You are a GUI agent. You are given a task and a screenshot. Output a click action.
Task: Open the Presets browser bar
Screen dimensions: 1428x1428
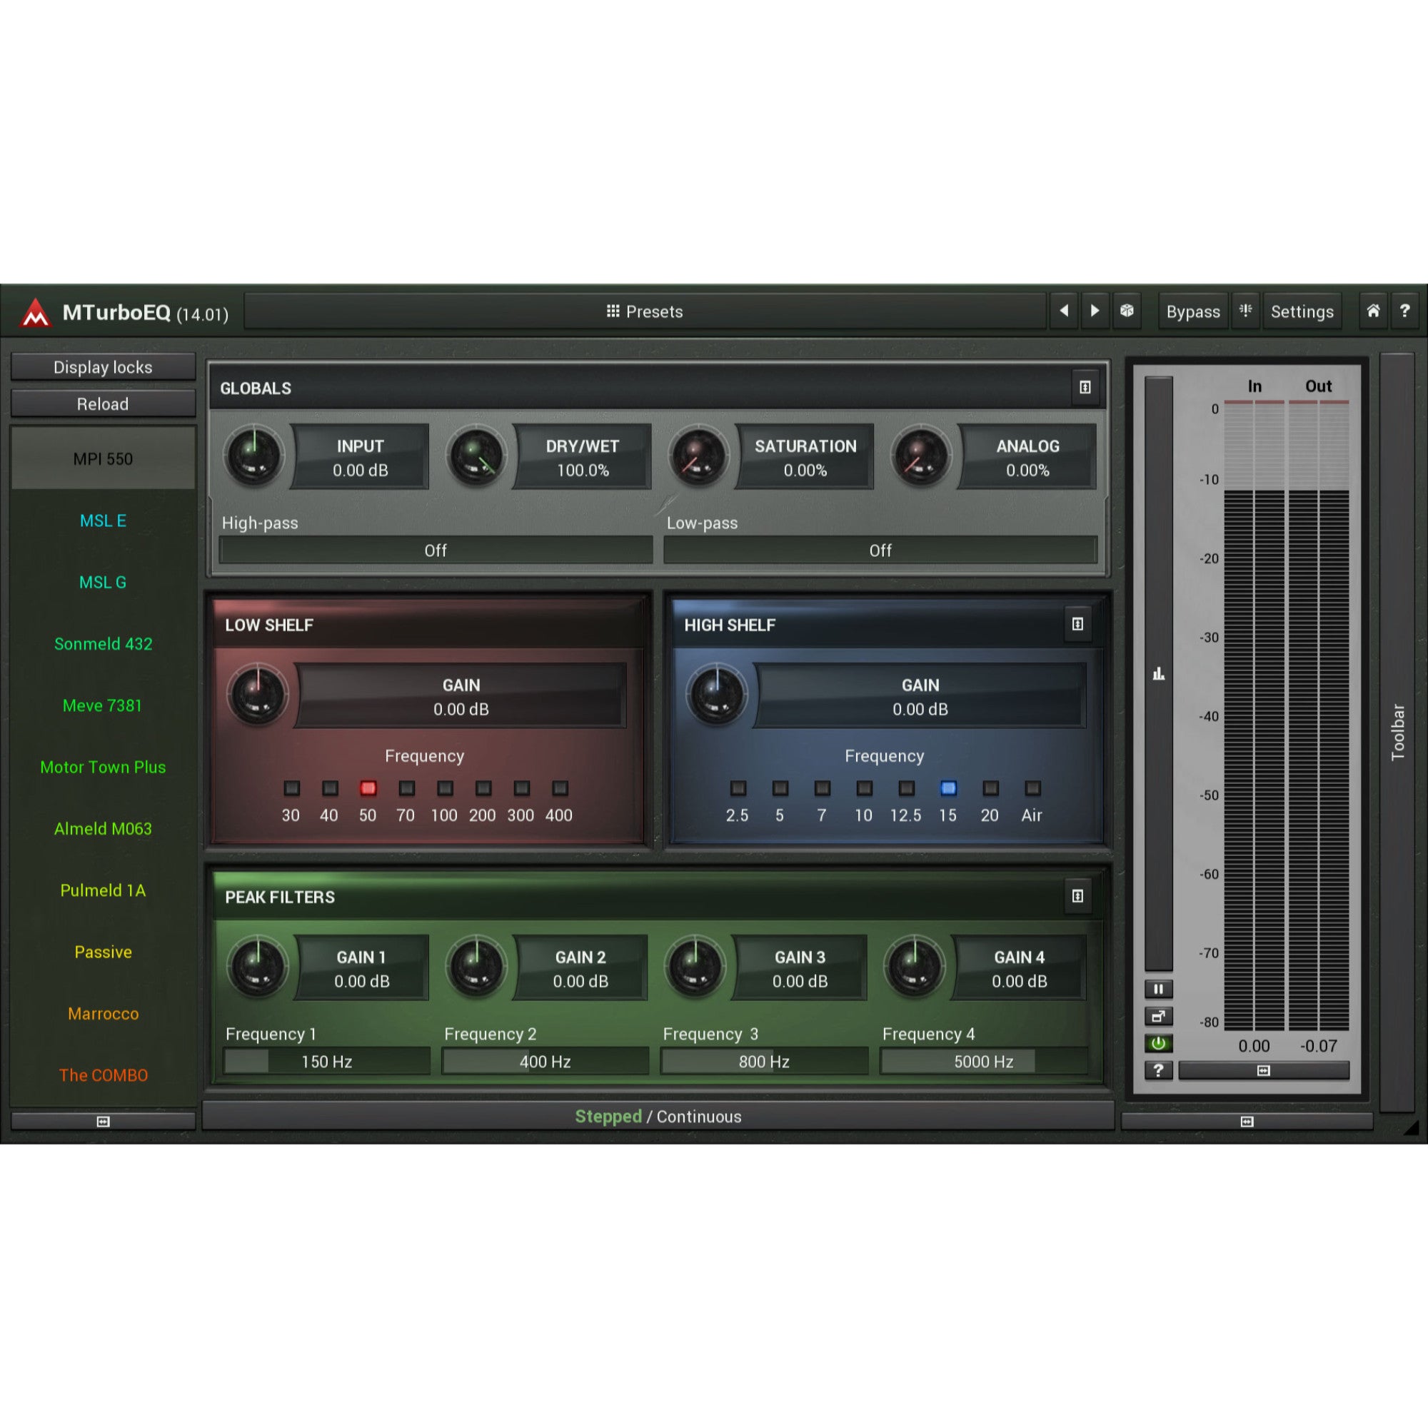coord(645,311)
